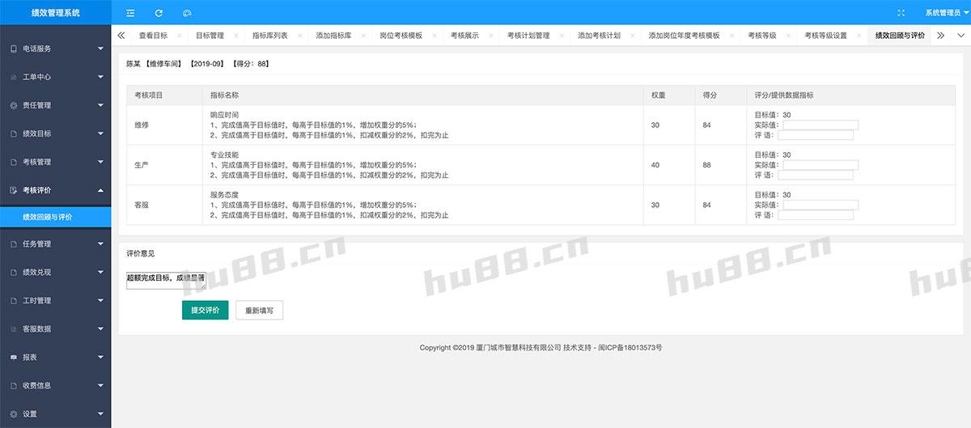Screen dimensions: 971x428
Task: Switch to the 目标管理 tab
Action: tap(210, 36)
